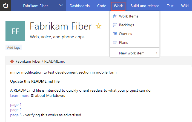Click the FF project avatar tile
This screenshot has height=122, width=192.
pos(15,31)
